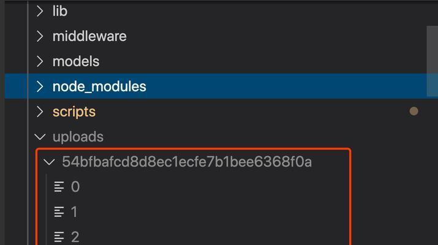Click the modified dot indicator on scripts
This screenshot has width=438, height=245.
click(413, 111)
